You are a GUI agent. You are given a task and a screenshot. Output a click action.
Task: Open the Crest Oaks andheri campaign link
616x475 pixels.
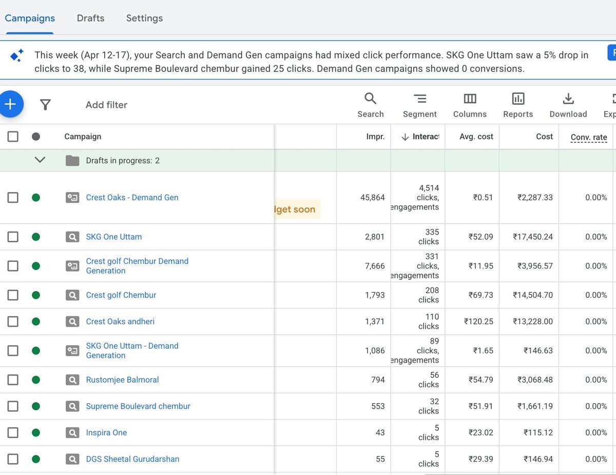tap(120, 321)
